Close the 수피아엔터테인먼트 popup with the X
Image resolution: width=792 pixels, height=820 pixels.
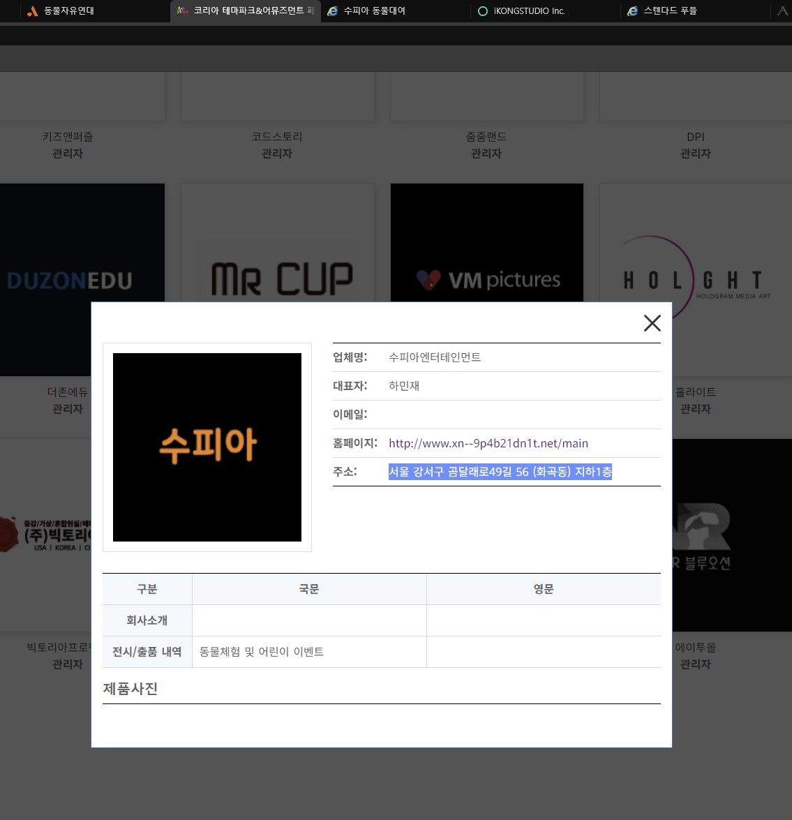652,322
